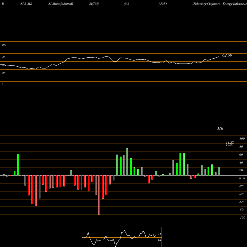Click the RSI value '62.59'

tap(227, 55)
